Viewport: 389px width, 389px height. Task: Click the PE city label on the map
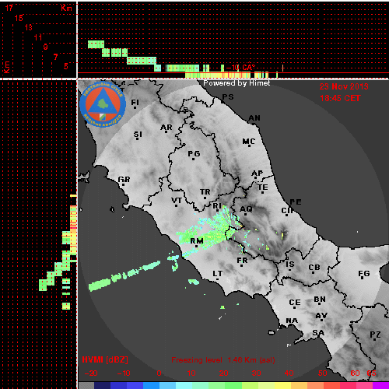coord(296,202)
